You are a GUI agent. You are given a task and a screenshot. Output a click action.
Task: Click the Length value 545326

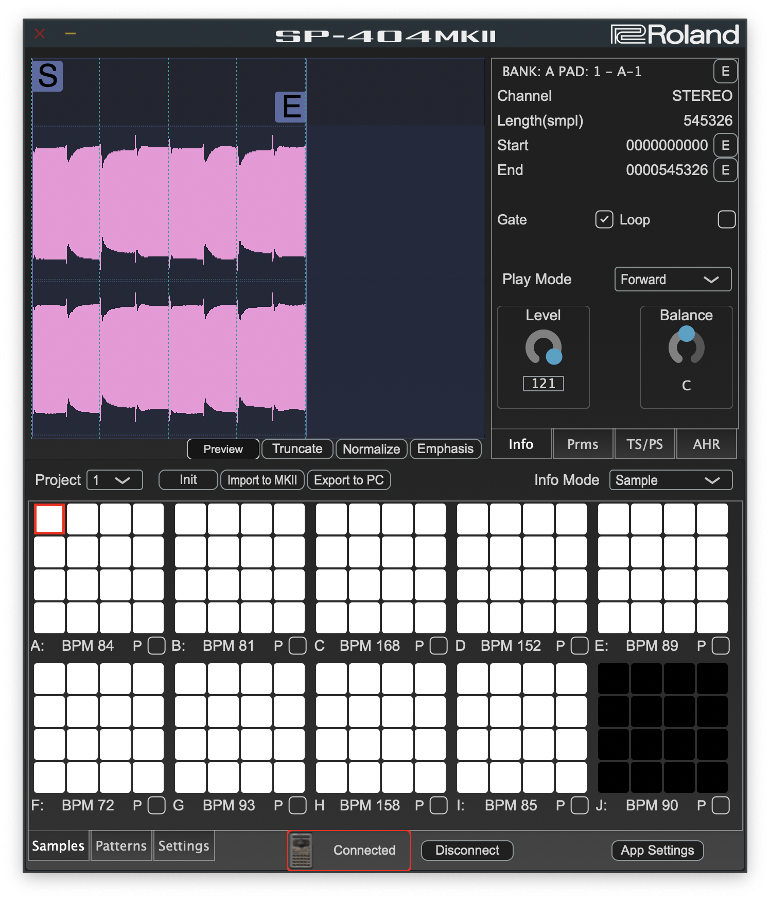pos(708,120)
